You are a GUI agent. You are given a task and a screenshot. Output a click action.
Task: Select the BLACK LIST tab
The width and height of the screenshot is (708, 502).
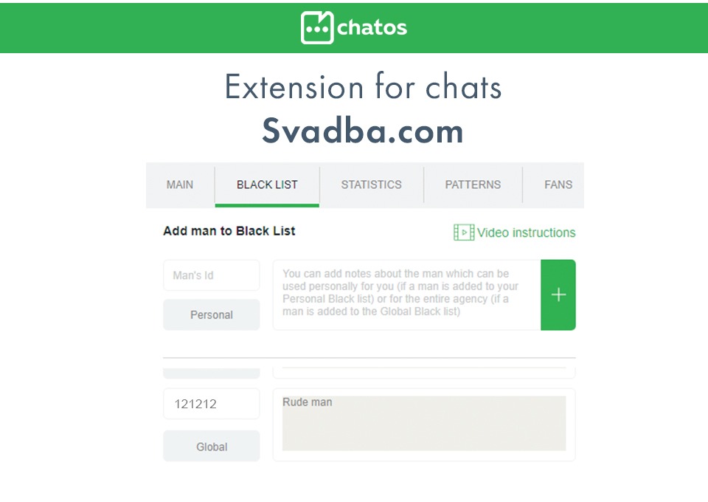coord(267,185)
